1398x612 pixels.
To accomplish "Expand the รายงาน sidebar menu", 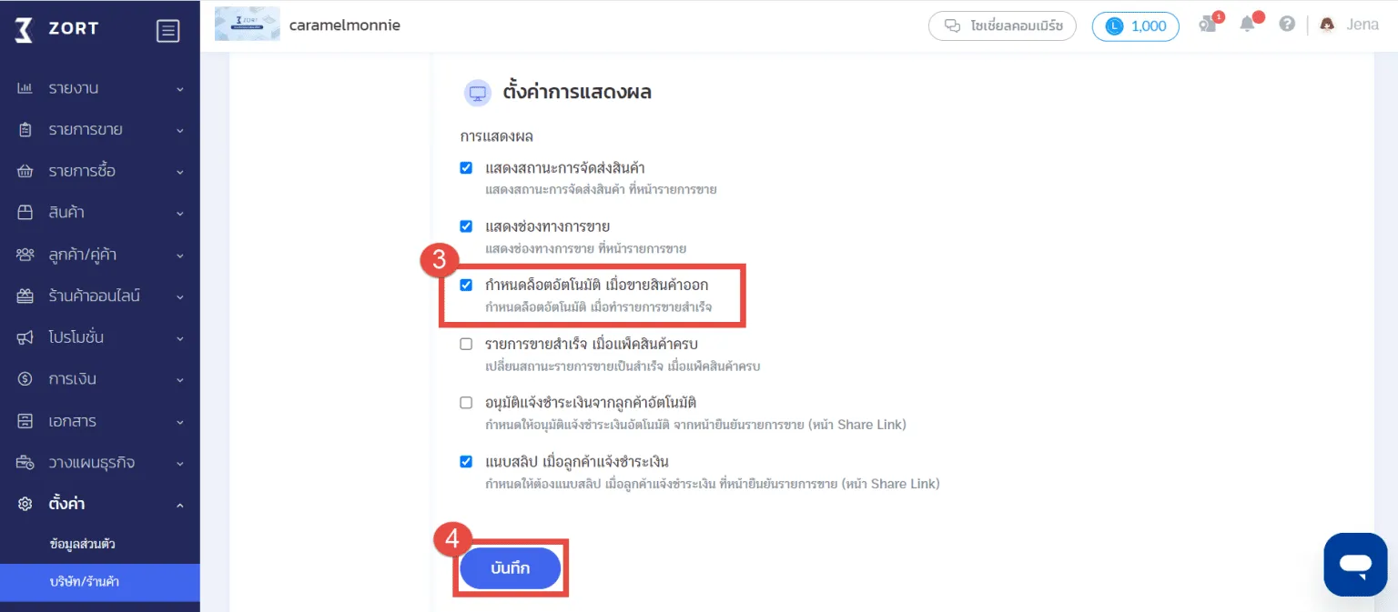I will [100, 88].
